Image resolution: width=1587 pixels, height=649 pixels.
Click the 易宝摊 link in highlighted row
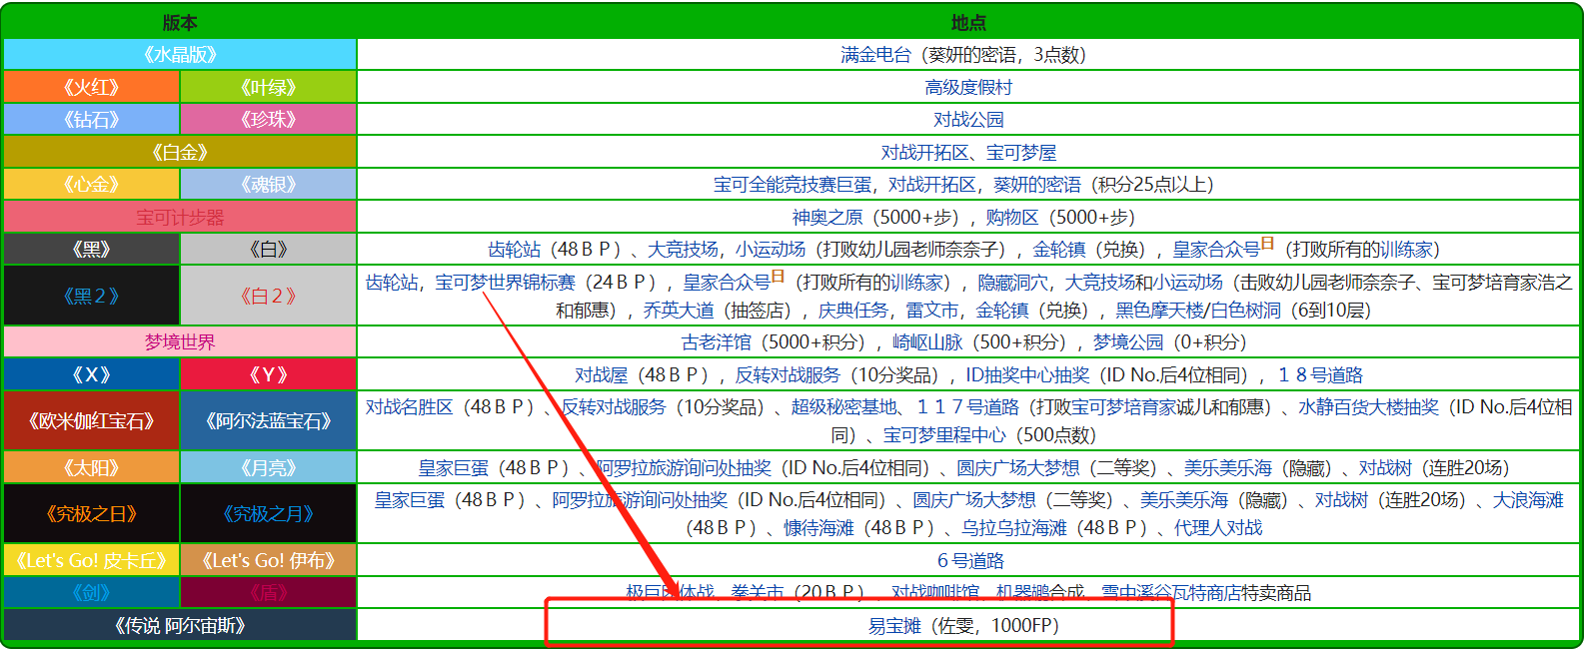tap(894, 626)
